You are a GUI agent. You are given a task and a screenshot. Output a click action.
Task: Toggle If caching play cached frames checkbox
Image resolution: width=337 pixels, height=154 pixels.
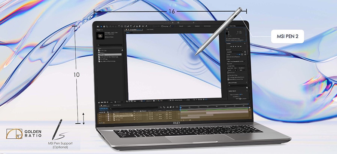pos(228,77)
